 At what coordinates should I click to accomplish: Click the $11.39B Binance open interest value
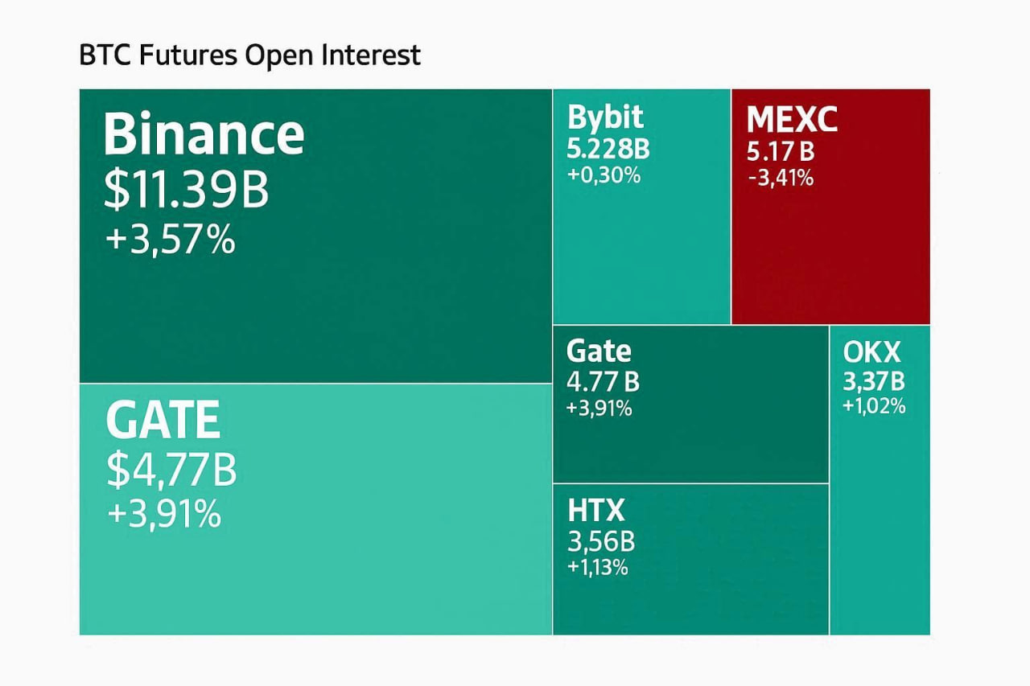[x=187, y=191]
